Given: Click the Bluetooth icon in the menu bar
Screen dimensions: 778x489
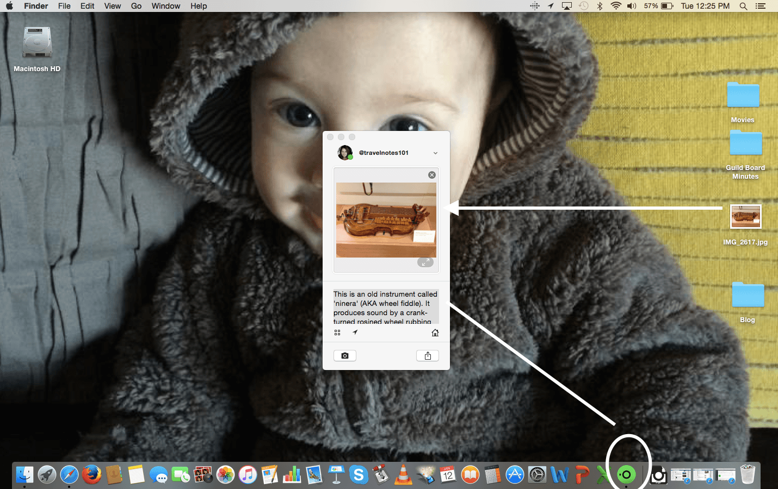Looking at the screenshot, I should (x=601, y=6).
